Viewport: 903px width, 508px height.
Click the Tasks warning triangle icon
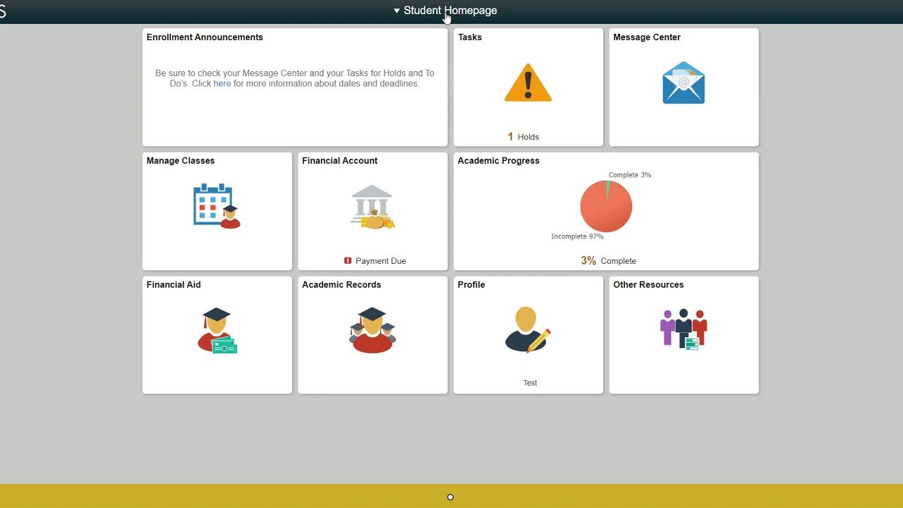click(528, 83)
